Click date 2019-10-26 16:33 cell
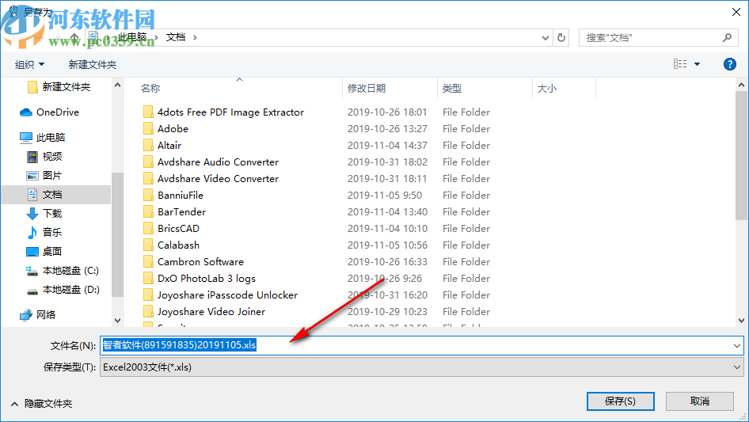 pos(387,262)
